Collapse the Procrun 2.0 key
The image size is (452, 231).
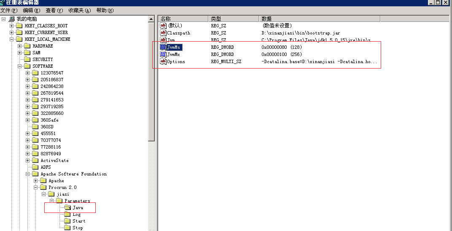[36, 187]
